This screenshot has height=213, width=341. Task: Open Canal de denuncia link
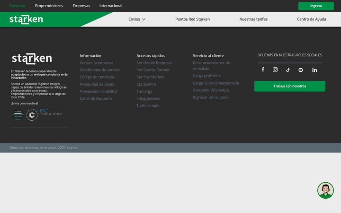point(96,98)
